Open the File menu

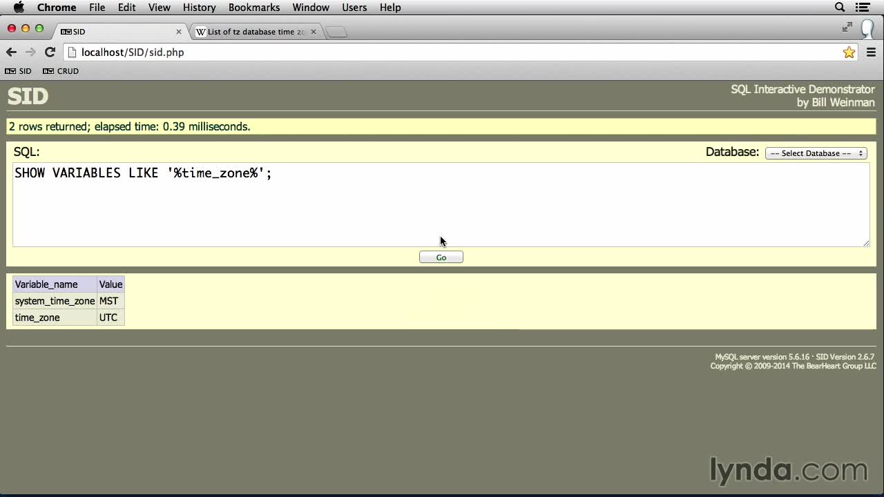click(x=97, y=8)
